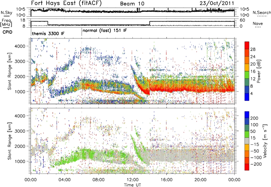Image resolution: width=271 pixels, height=187 pixels.
Task: Click the date '23/Oct/2011'
Action: tap(217, 3)
